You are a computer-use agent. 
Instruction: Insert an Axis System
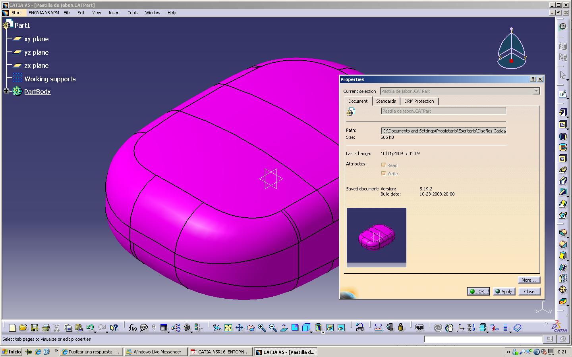(x=460, y=328)
